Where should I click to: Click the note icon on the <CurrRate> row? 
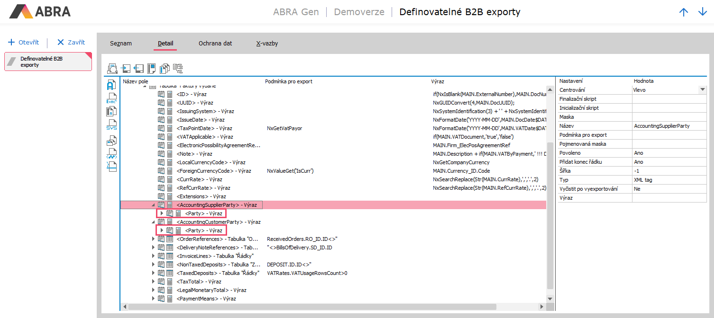coord(161,179)
